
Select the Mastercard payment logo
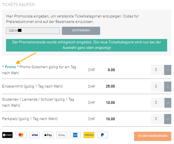click(21, 135)
